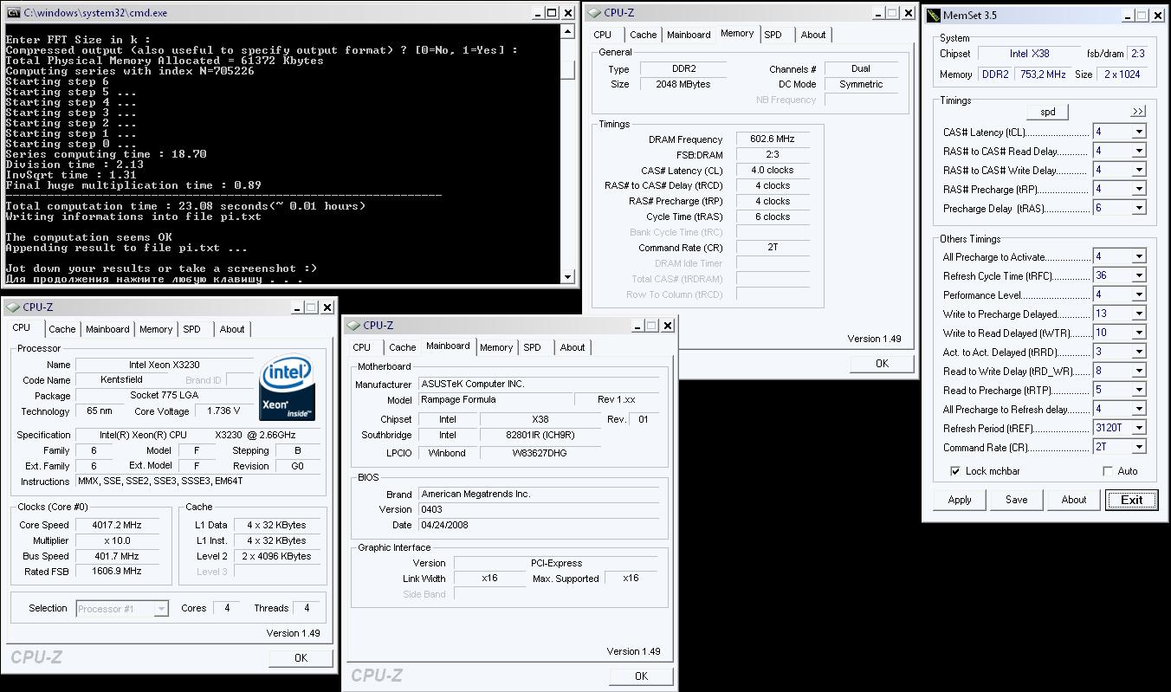Open About tab in Memory CPU-Z window
Screen dimensions: 1171x692
coord(812,35)
